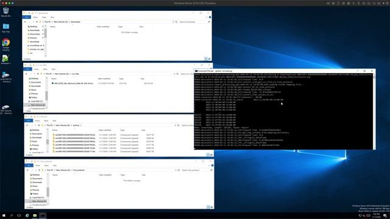The height and width of the screenshot is (219, 390).
Task: Switch line_protocol window to details view
Action: tap(208, 207)
